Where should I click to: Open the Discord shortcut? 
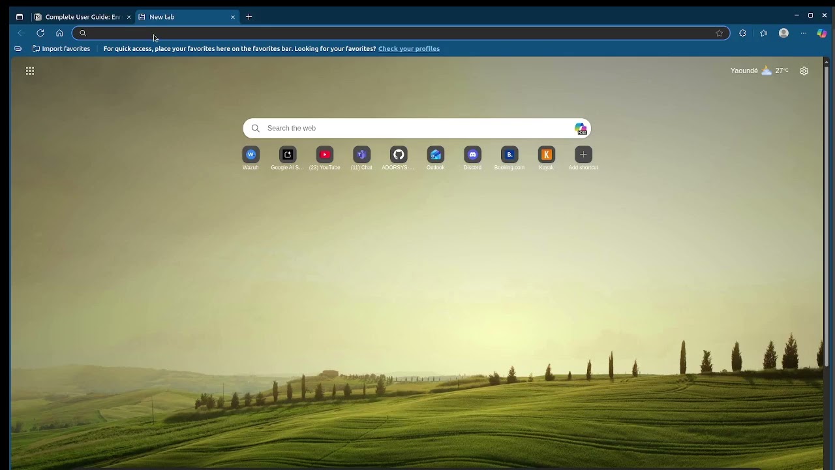pyautogui.click(x=472, y=159)
